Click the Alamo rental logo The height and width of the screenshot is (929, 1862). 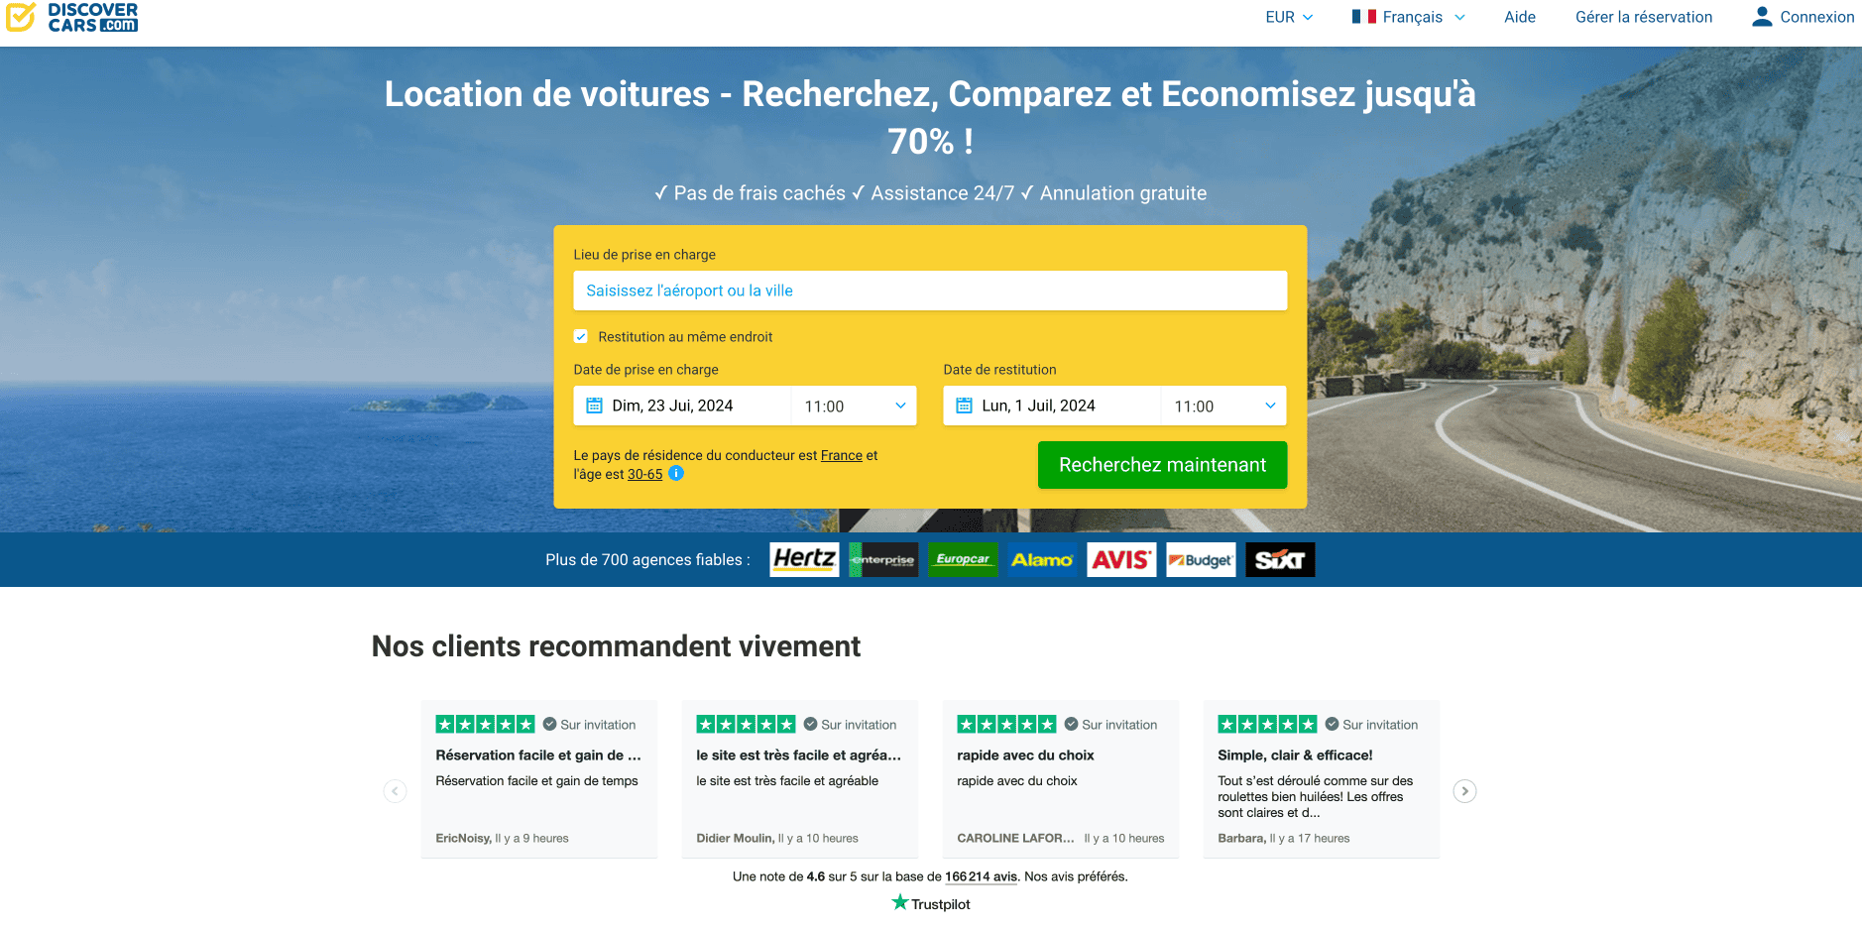pyautogui.click(x=1041, y=559)
